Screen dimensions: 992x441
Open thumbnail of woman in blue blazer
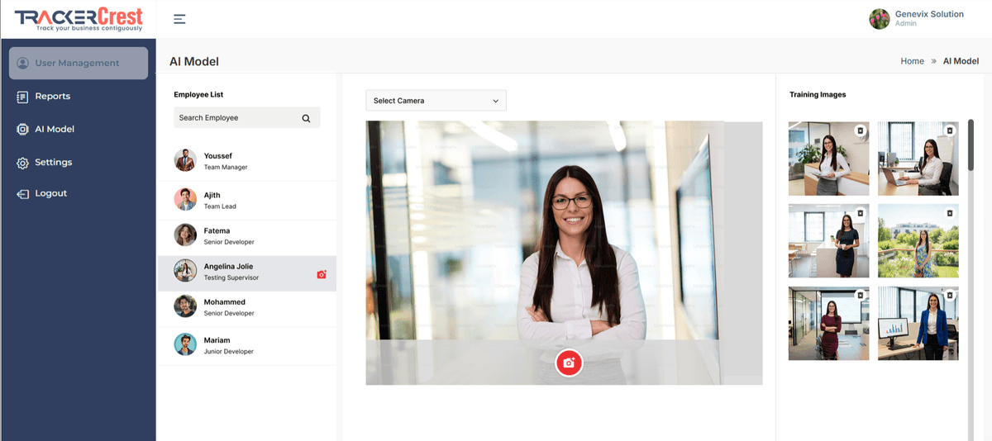click(918, 323)
